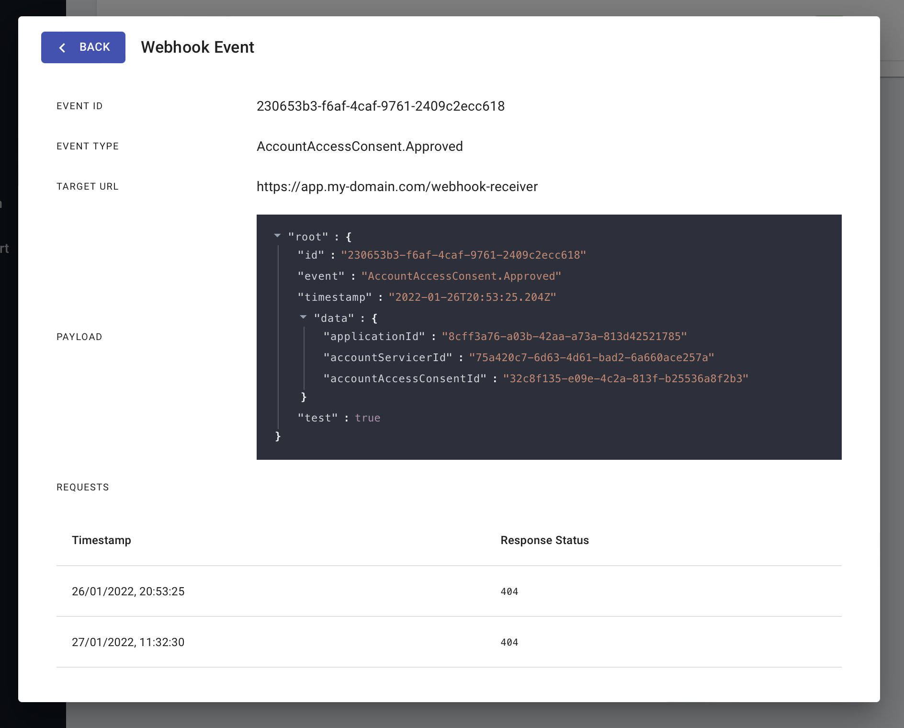The width and height of the screenshot is (904, 728).
Task: Click the Timestamp column header
Action: click(x=102, y=540)
